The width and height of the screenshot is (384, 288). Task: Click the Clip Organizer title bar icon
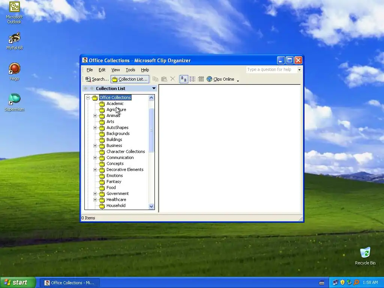85,60
